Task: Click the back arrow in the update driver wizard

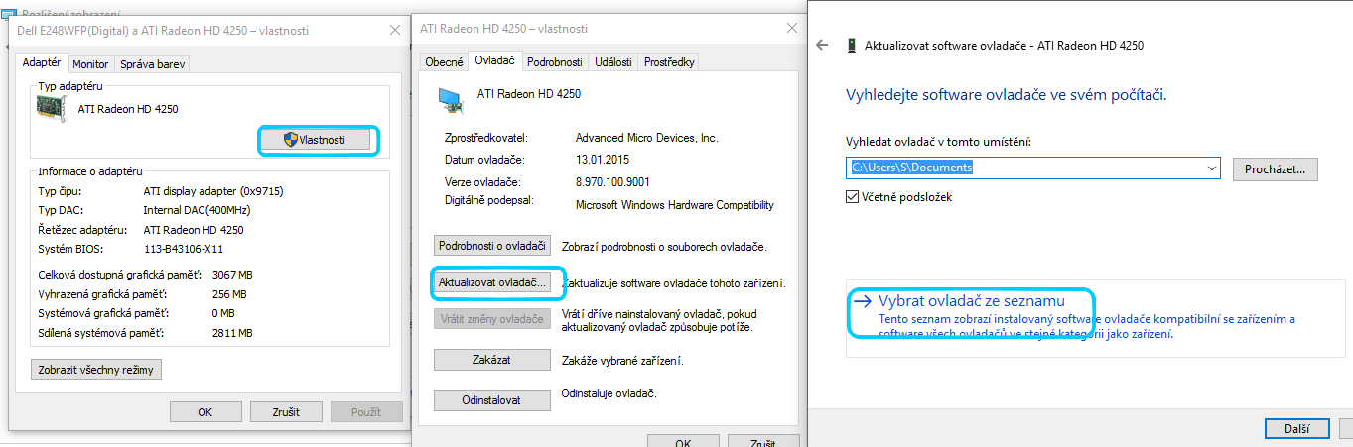Action: 822,45
